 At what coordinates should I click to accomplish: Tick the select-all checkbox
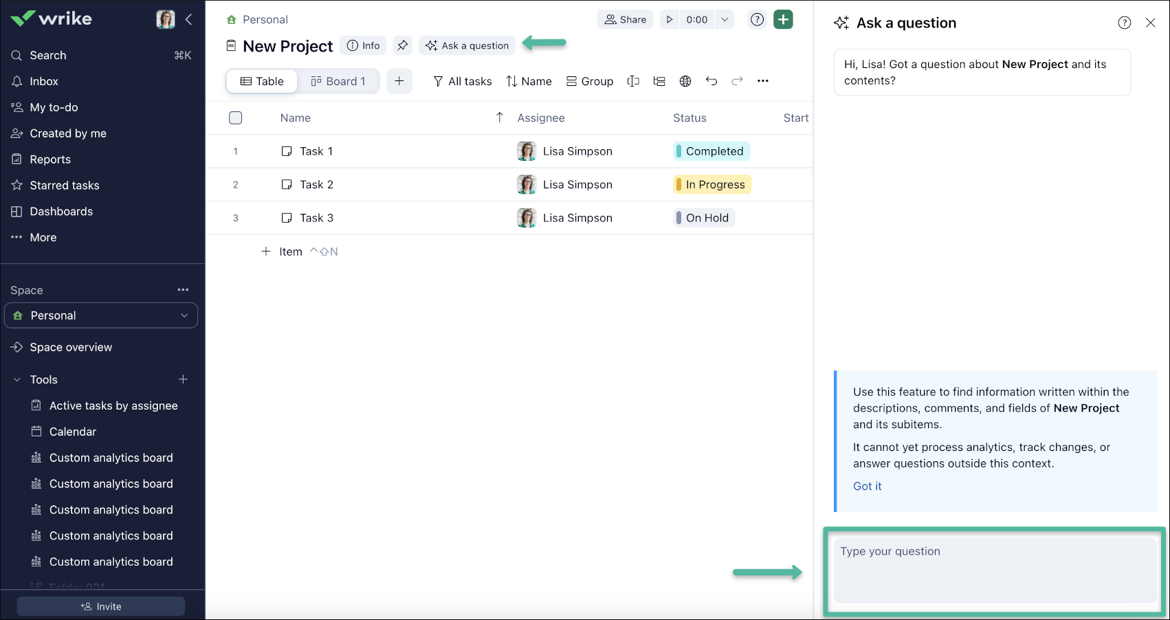tap(236, 118)
